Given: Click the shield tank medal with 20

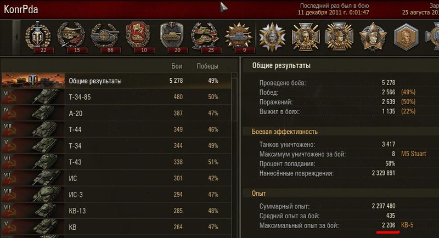Looking at the screenshot, I should point(172,37).
